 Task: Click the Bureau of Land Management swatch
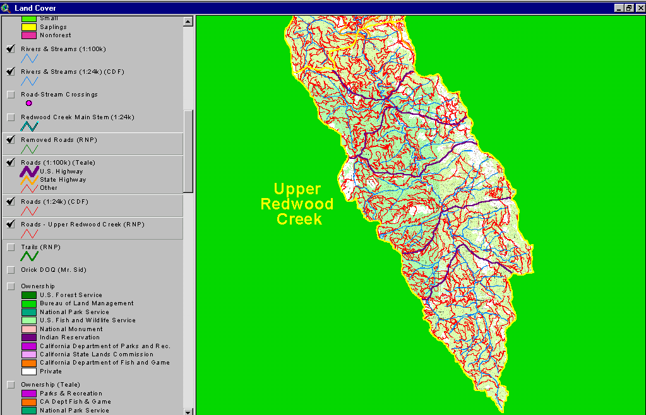point(29,303)
